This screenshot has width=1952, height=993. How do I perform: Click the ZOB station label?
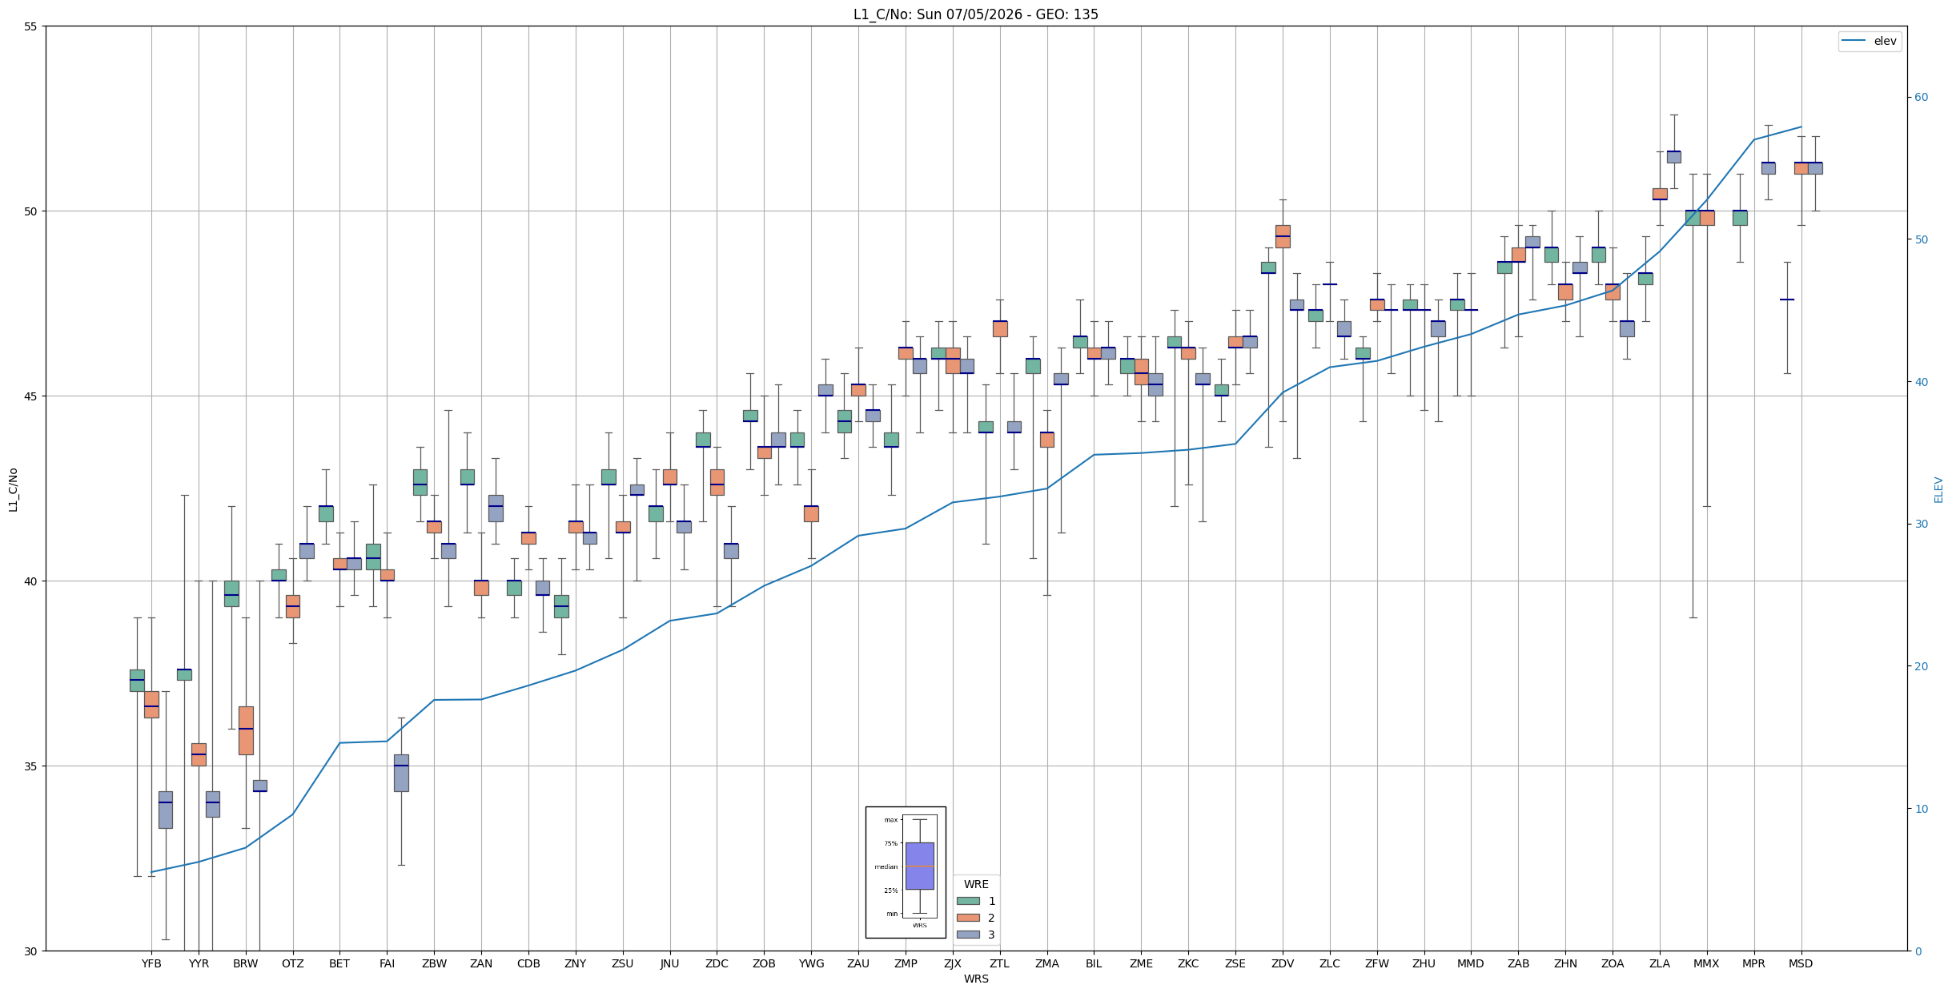click(764, 963)
